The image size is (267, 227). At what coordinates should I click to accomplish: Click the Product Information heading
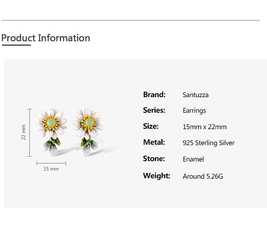coord(46,38)
